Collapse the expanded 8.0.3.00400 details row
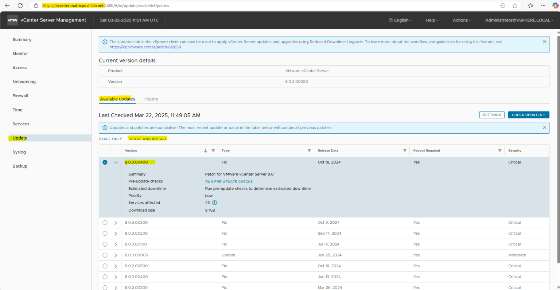Image resolution: width=560 pixels, height=290 pixels. tap(116, 162)
